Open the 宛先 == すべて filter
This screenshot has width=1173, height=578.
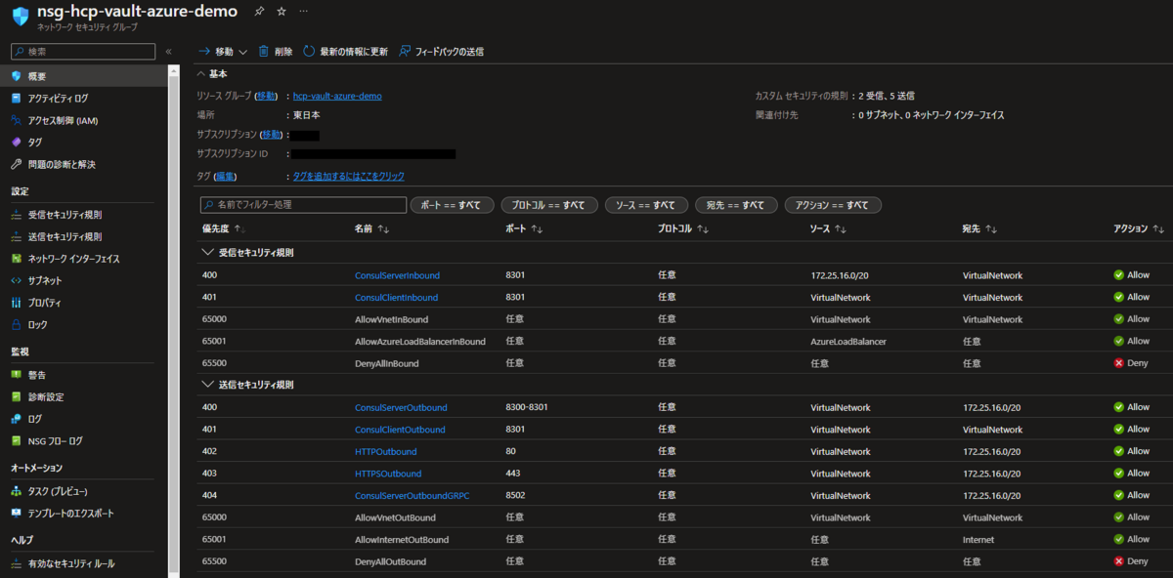(736, 205)
